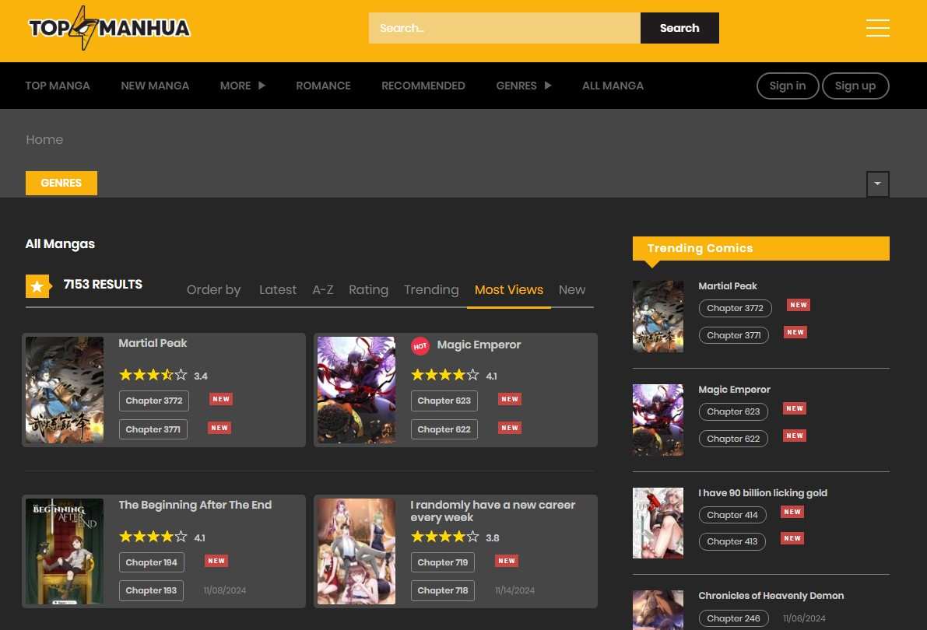Open I have 90 billion licking gold title
927x630 pixels.
[763, 493]
